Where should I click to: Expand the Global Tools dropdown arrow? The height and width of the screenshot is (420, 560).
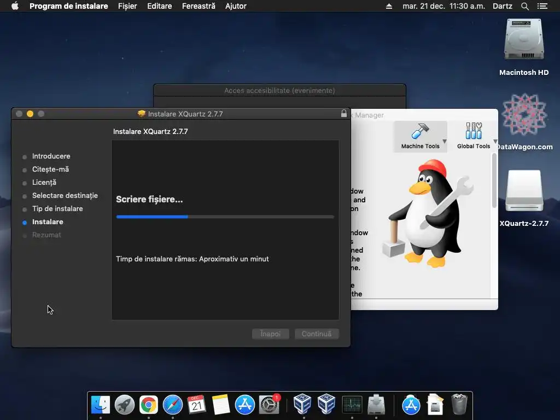[495, 142]
